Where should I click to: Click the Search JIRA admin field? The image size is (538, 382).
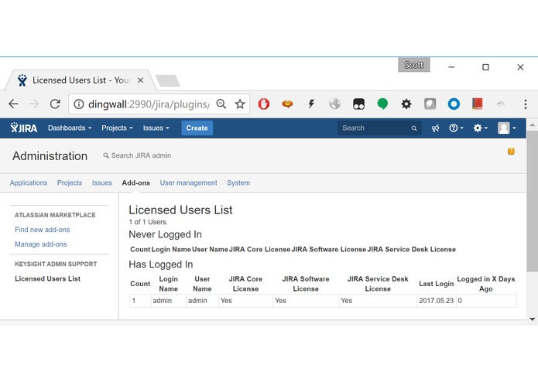click(137, 155)
